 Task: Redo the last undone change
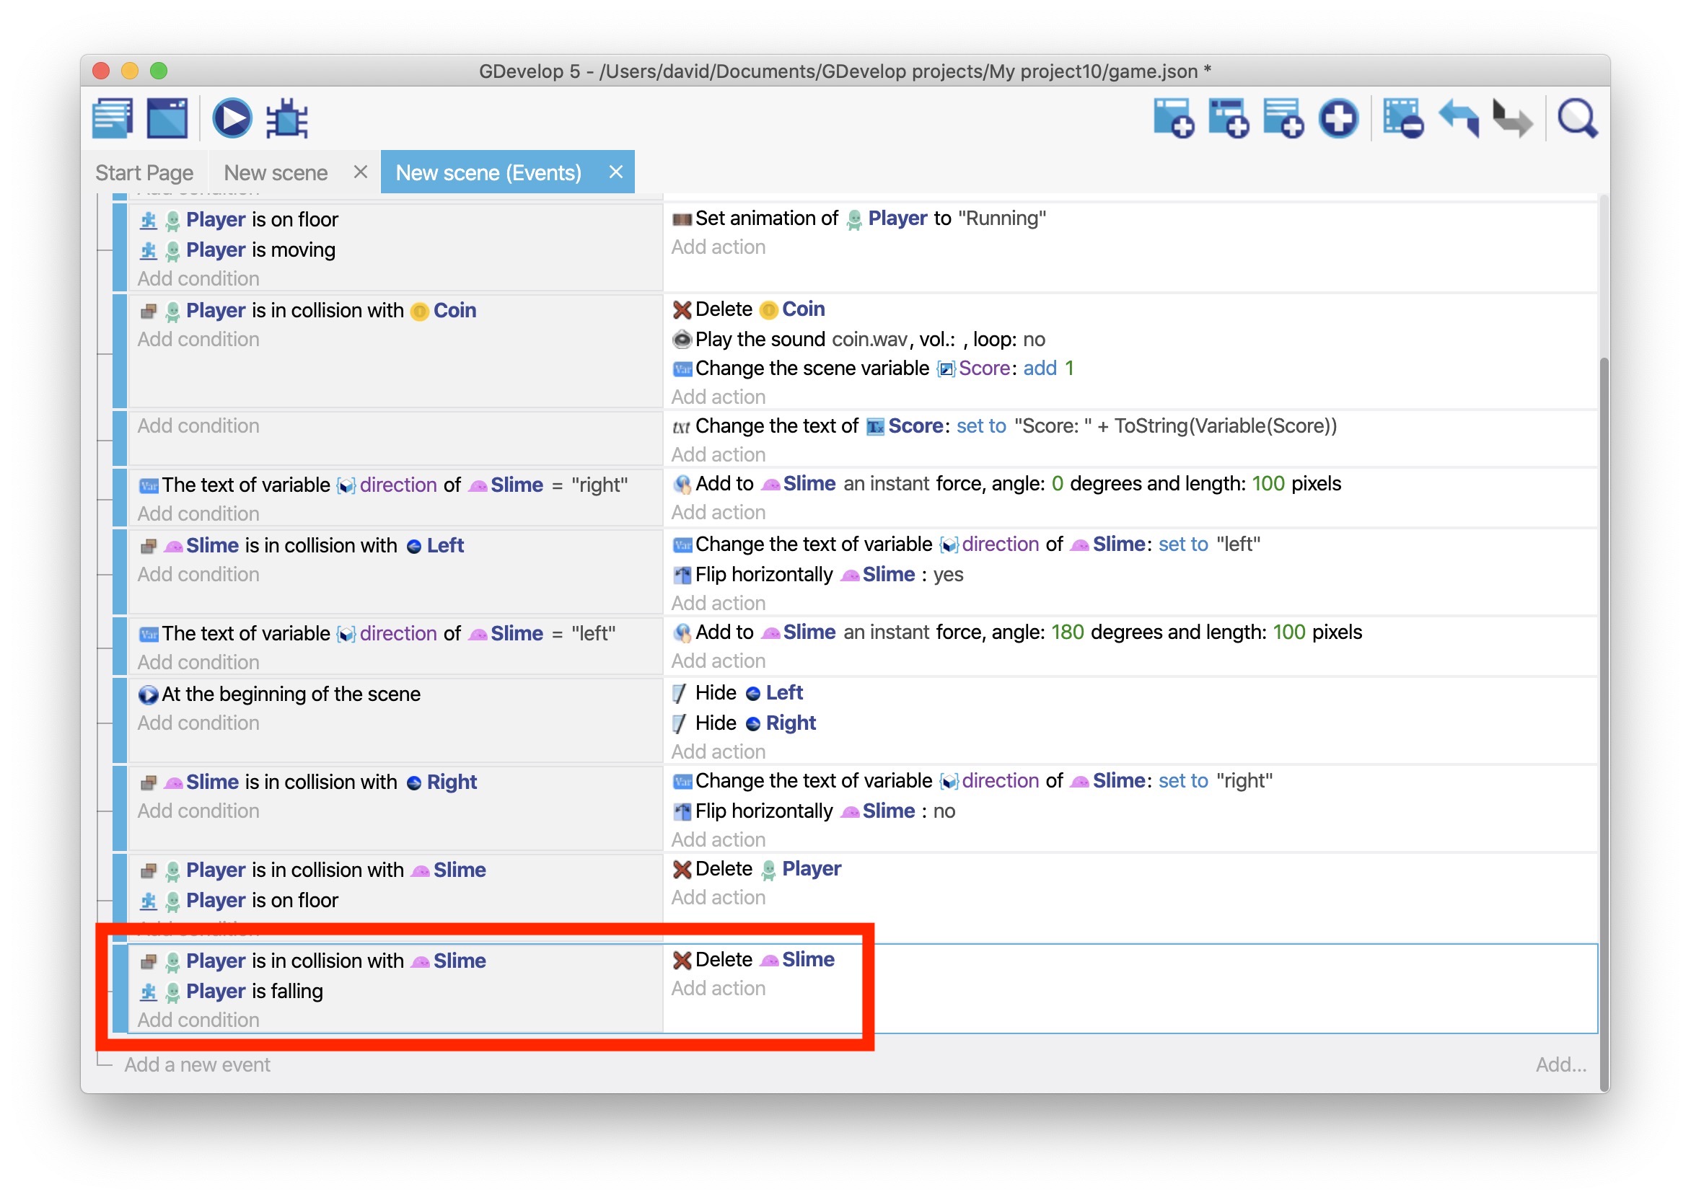pos(1512,118)
